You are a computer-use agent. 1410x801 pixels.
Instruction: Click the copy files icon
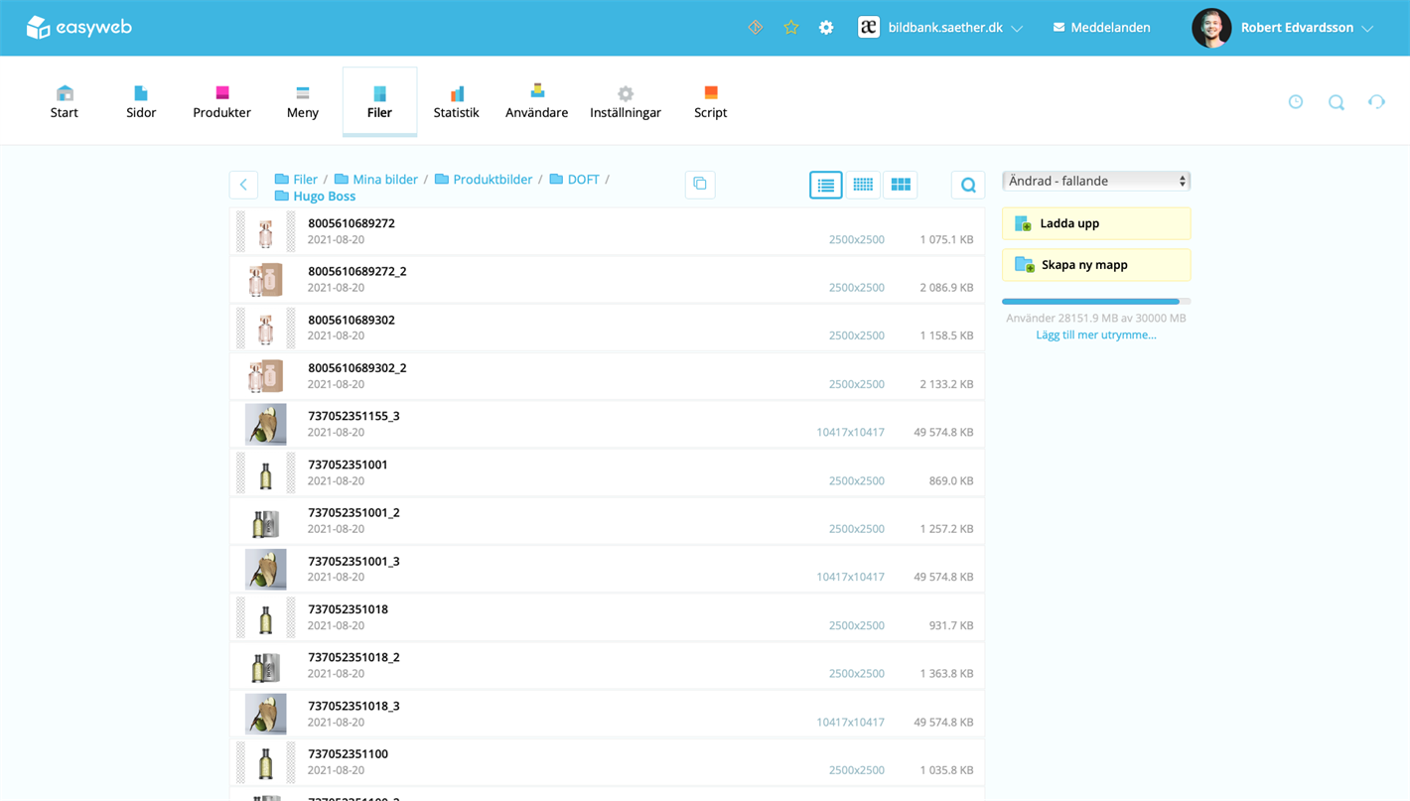click(x=700, y=184)
